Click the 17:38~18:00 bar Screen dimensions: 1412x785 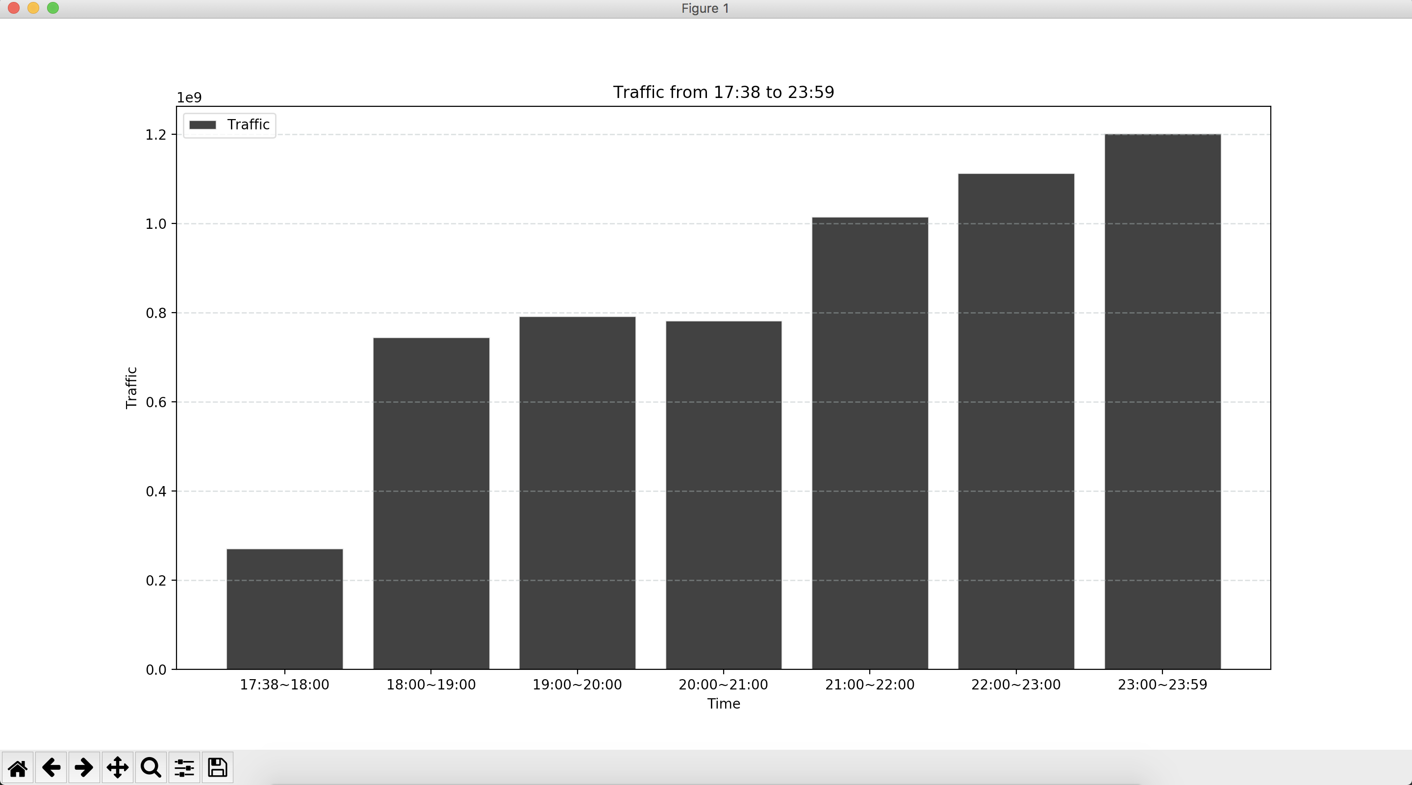pos(284,609)
